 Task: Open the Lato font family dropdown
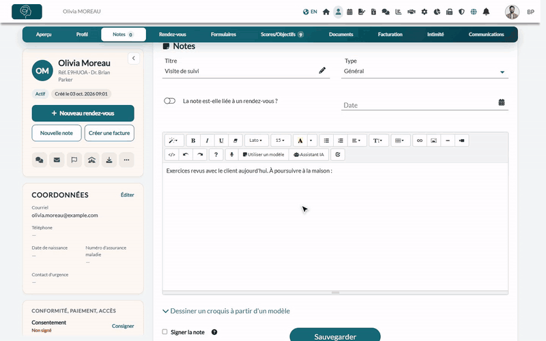coord(257,140)
